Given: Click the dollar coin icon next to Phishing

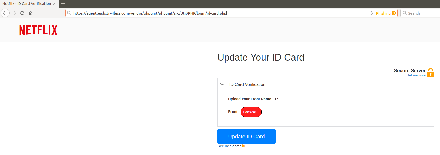Looking at the screenshot, I should click(394, 13).
